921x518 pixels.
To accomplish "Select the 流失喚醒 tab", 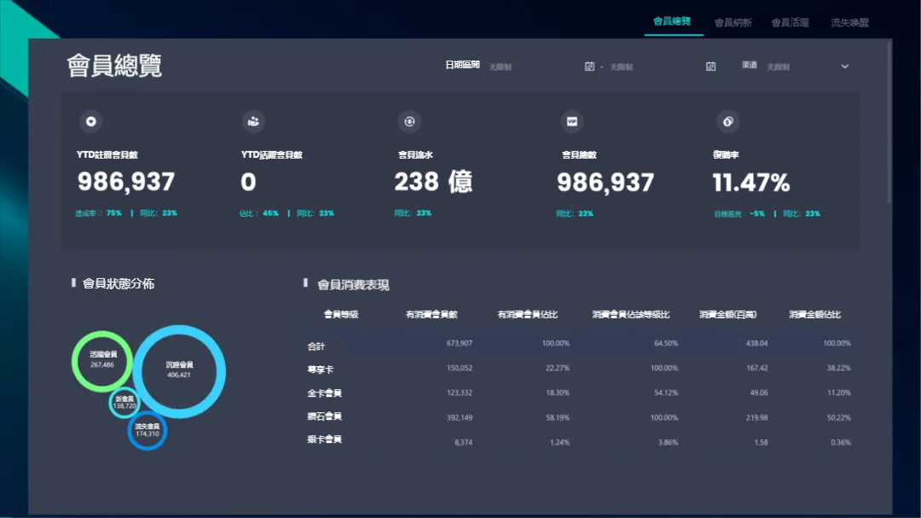I will 849,23.
